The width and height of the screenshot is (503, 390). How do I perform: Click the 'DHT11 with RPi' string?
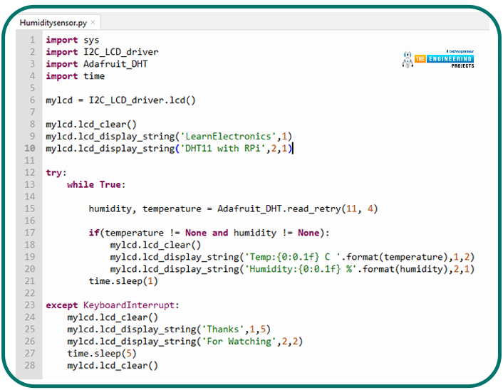pyautogui.click(x=222, y=148)
